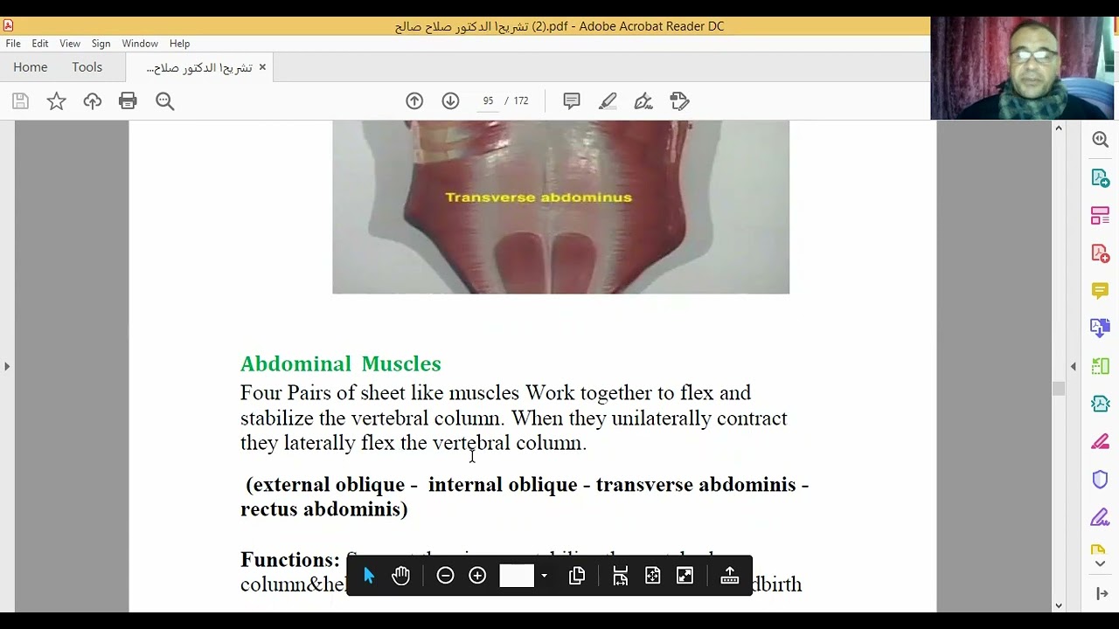
Task: Open the Compress PDF tool
Action: 1101,404
